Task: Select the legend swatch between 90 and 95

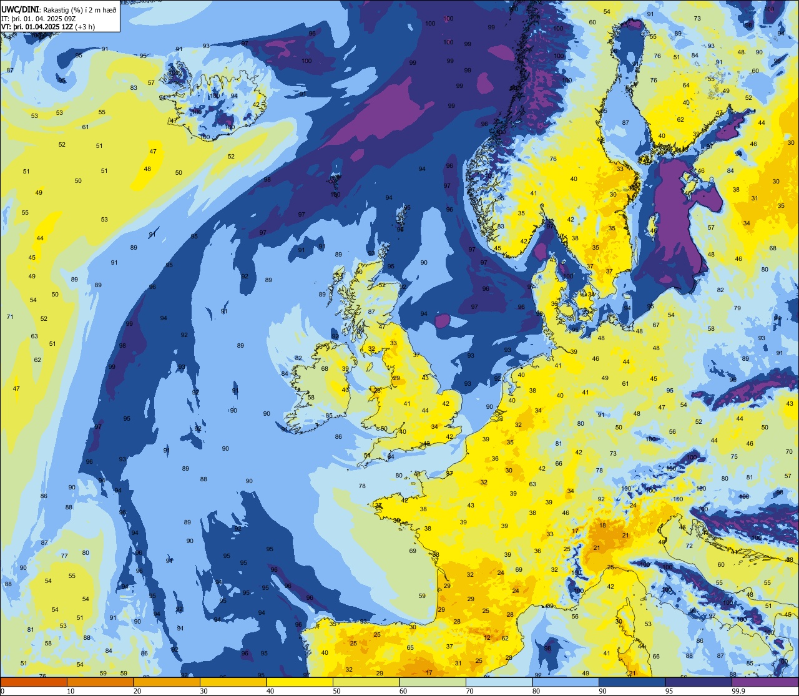Action: coord(632,682)
